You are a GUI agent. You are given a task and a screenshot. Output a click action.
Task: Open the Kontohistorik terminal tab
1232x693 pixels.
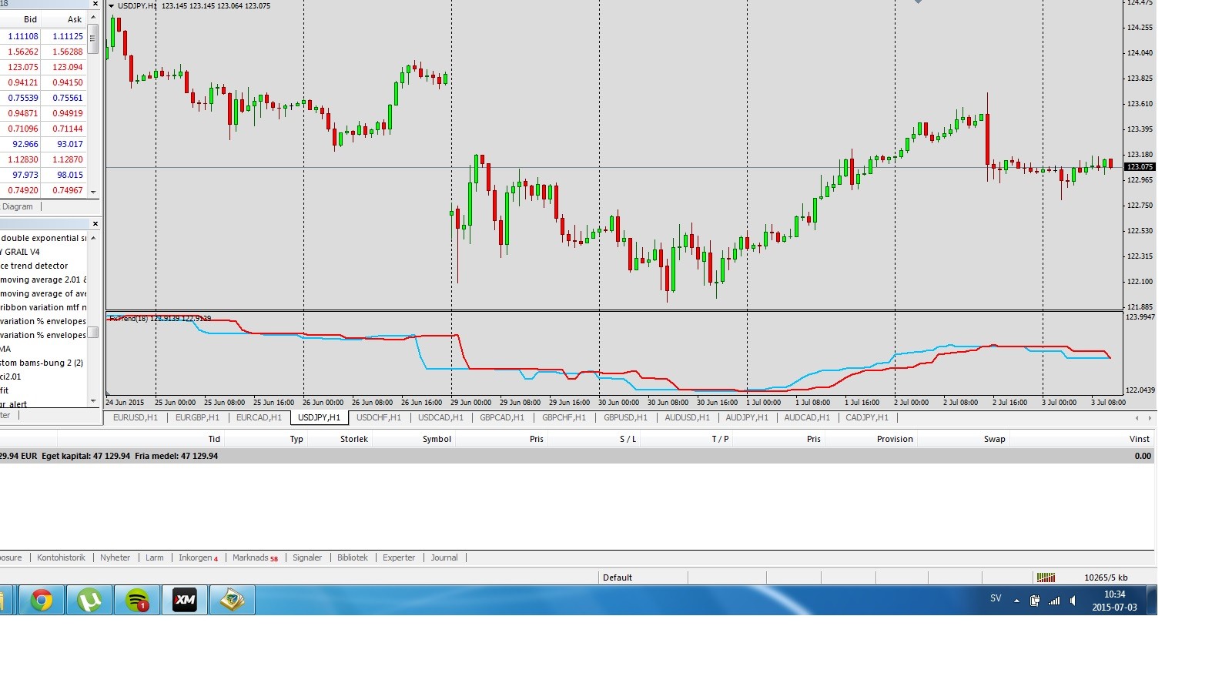click(61, 557)
